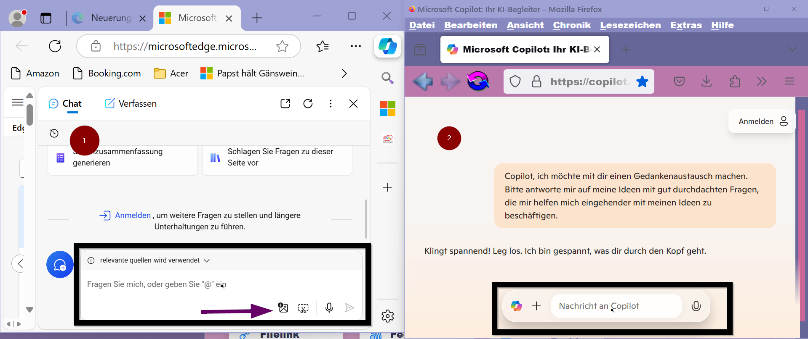Viewport: 808px width, 339px height.
Task: Add a new app to Edge sidebar
Action: click(x=387, y=187)
